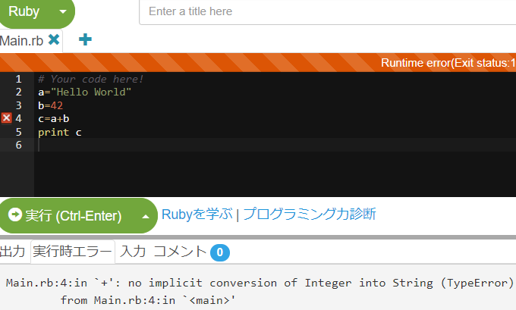Select the Main.rb tab

[22, 41]
